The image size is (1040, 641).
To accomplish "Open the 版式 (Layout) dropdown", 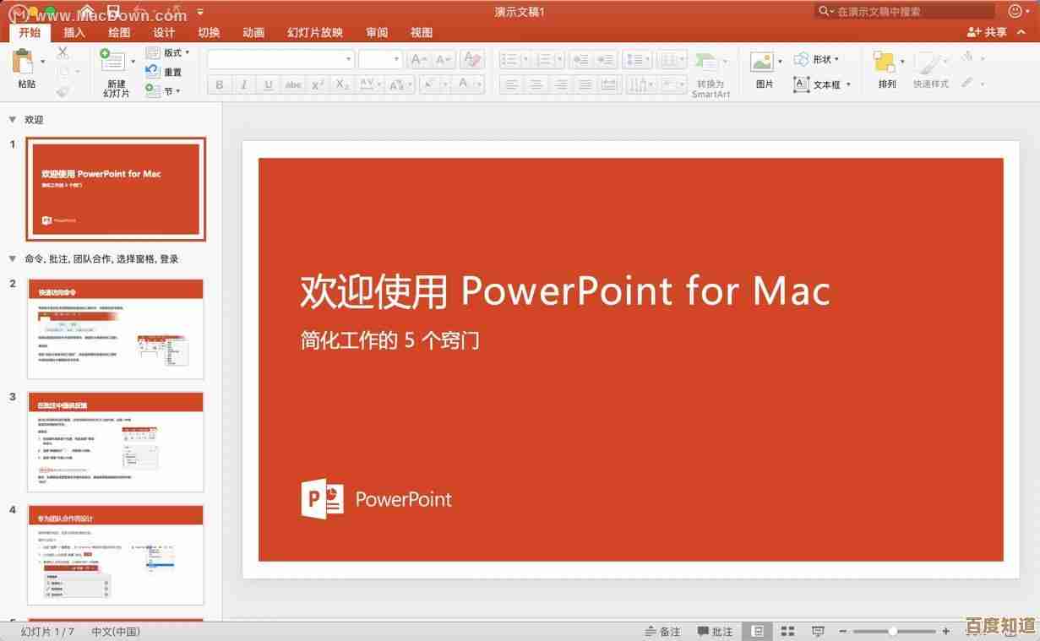I will [170, 53].
